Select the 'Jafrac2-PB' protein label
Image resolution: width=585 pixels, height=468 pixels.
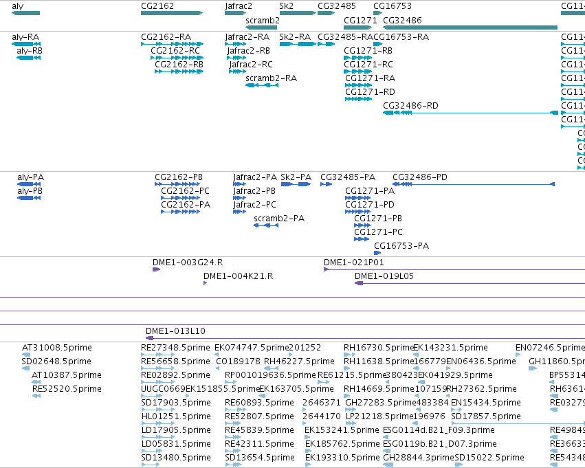[254, 191]
